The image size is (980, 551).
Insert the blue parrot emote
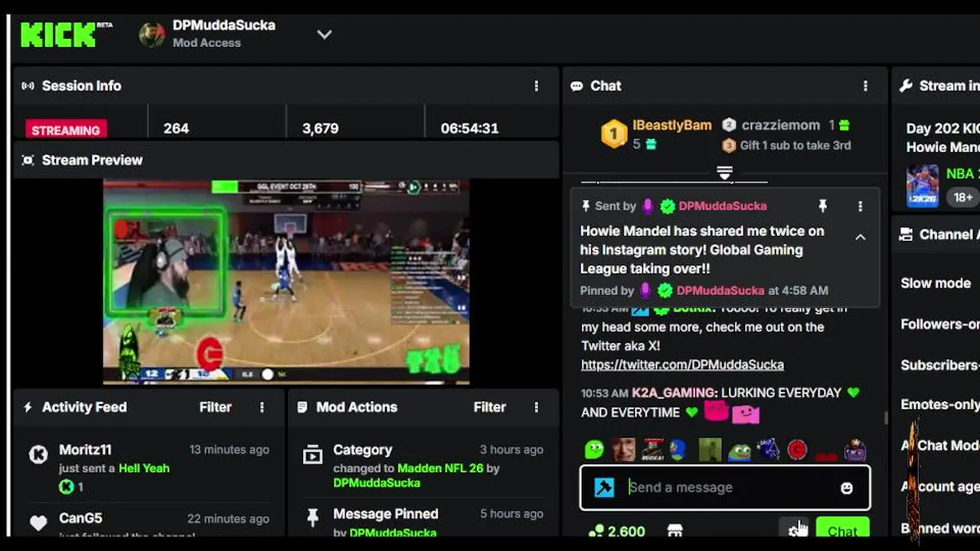coord(678,449)
